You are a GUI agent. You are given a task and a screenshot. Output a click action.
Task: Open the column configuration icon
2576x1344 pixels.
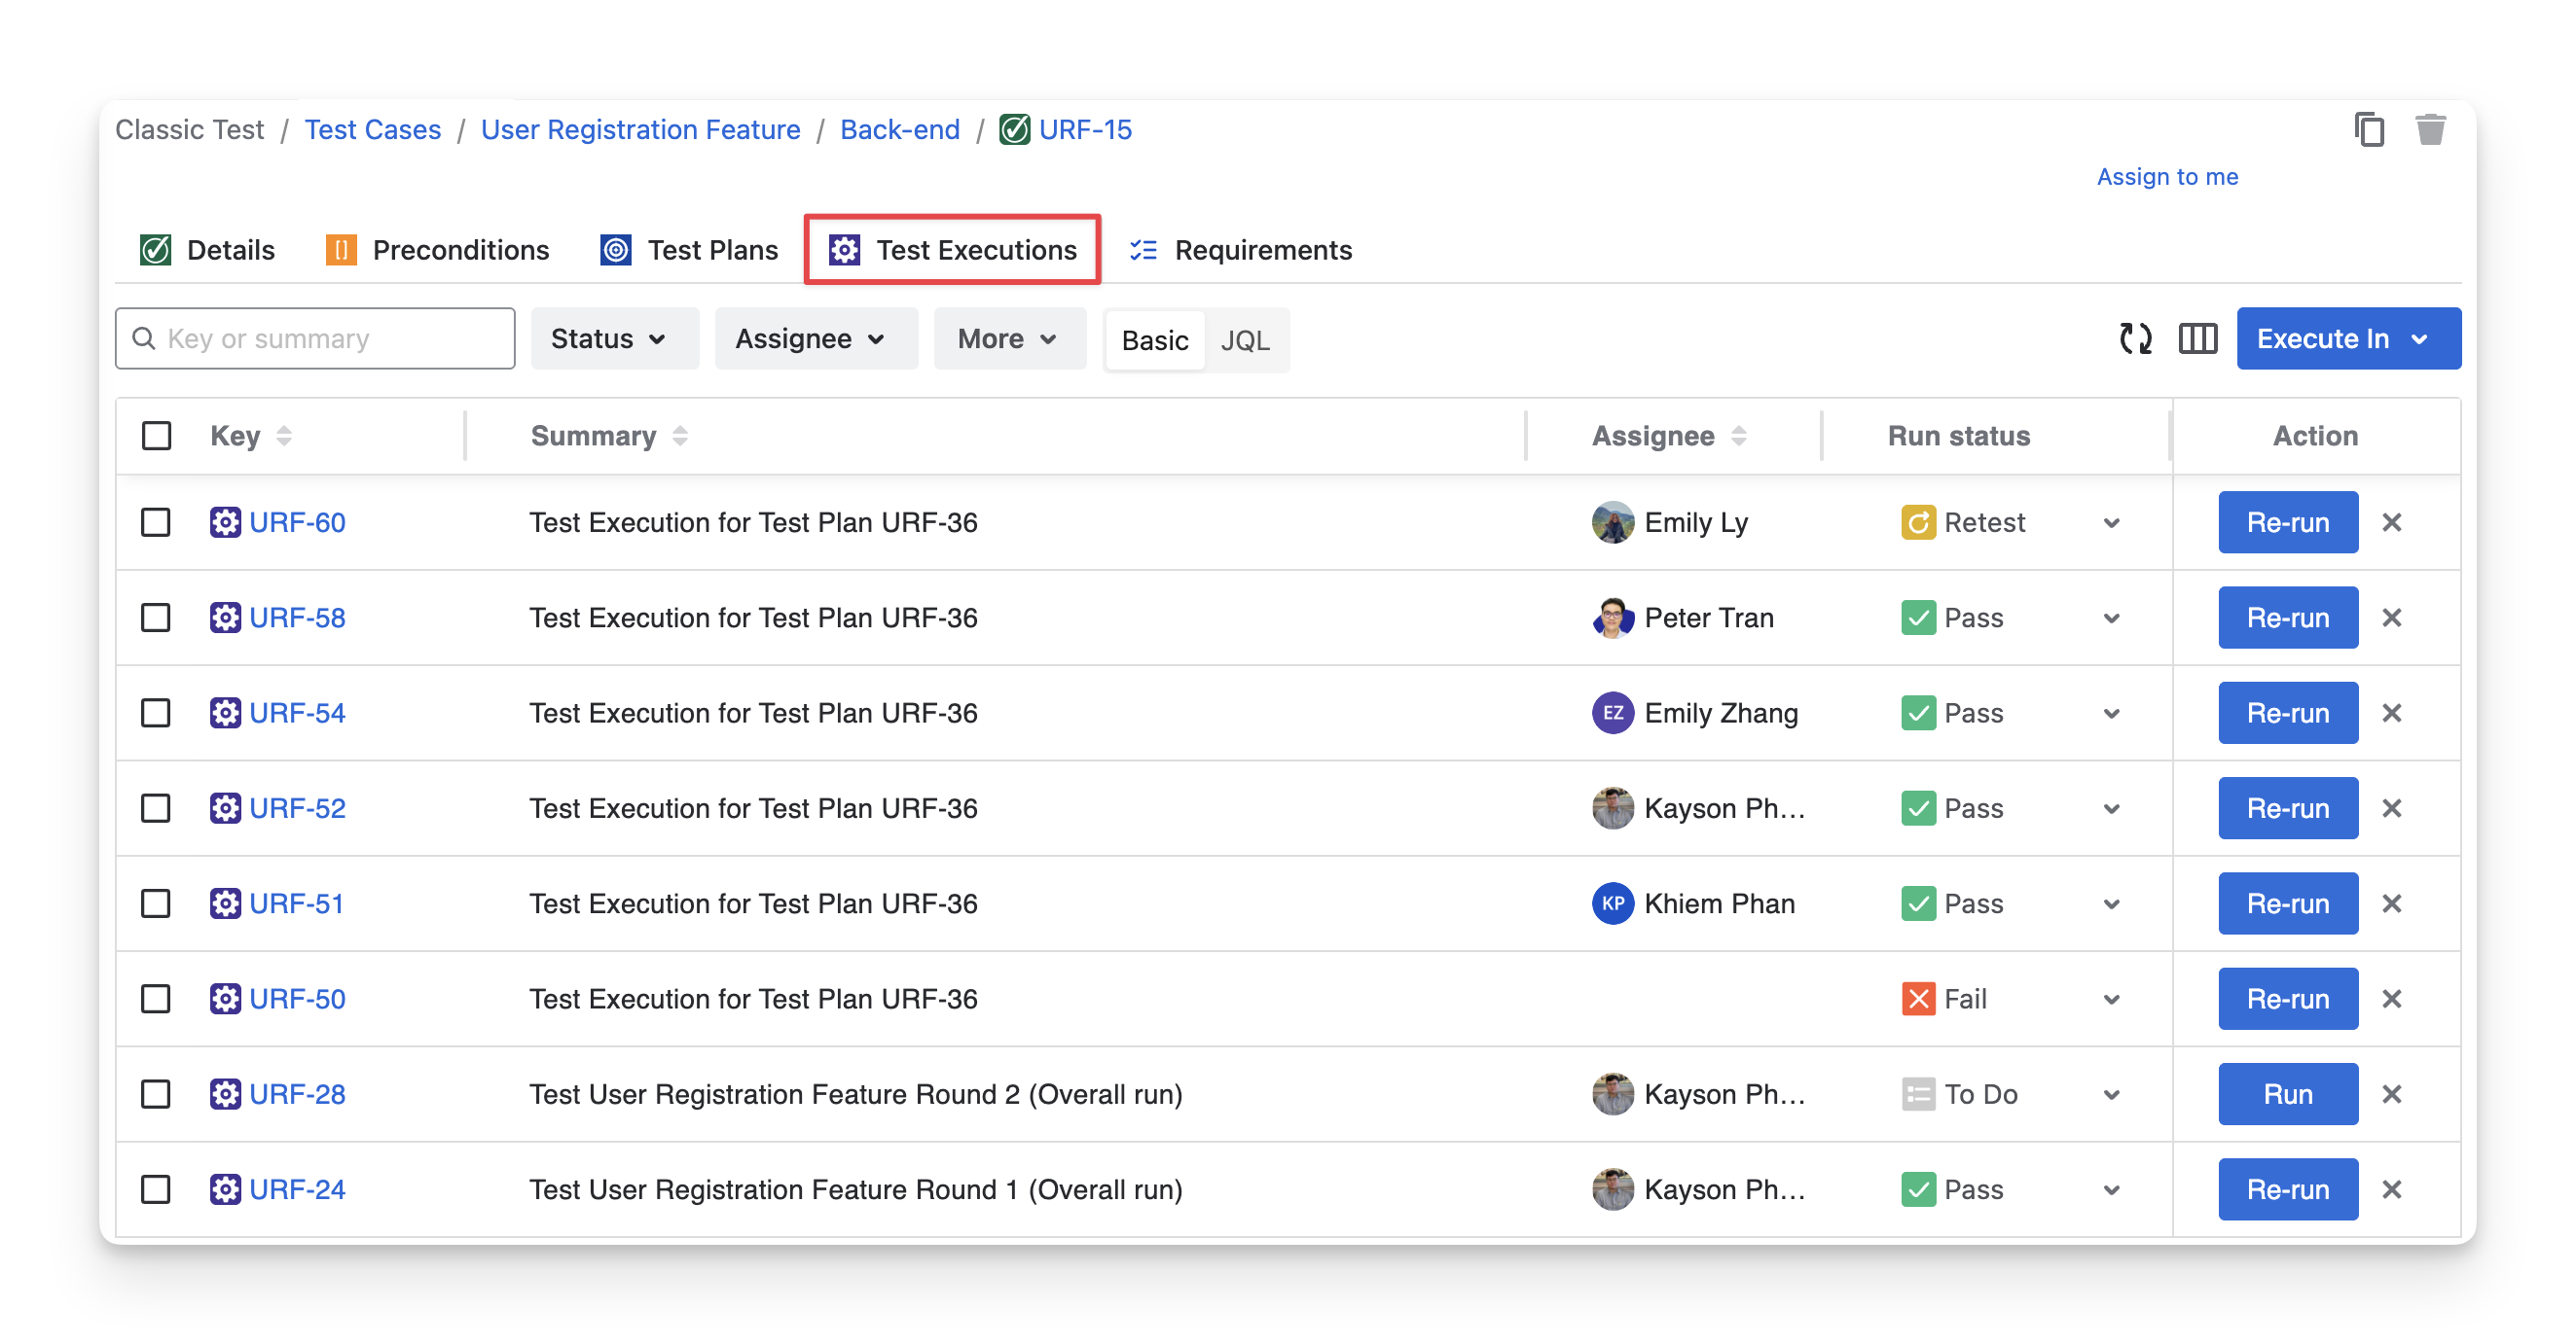(x=2197, y=338)
